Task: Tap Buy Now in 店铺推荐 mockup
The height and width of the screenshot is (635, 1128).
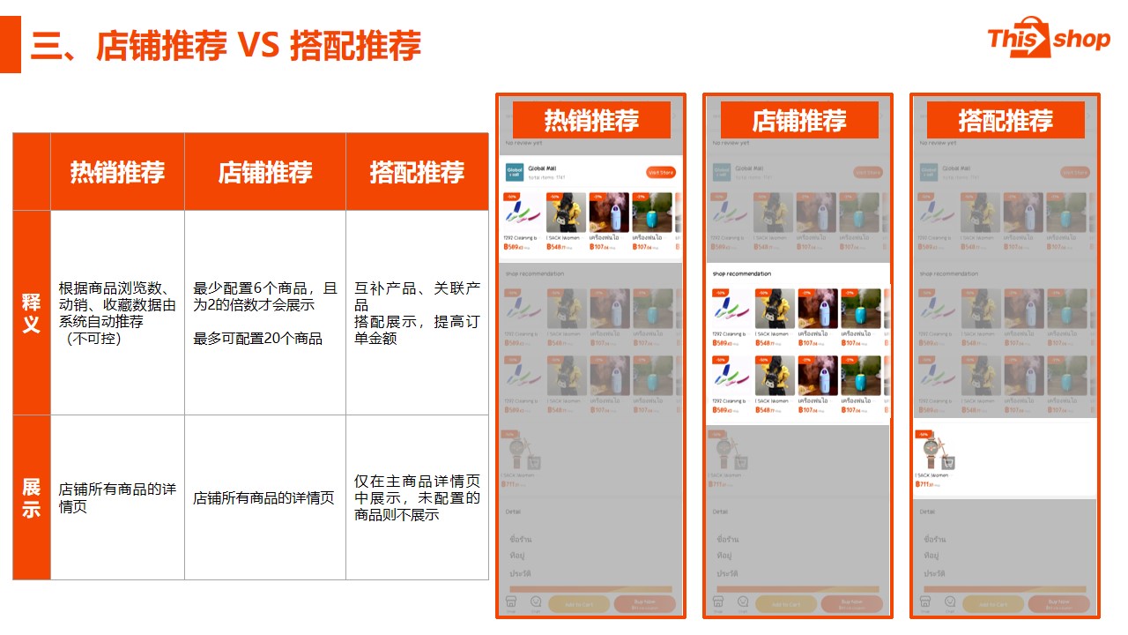Action: 852,604
